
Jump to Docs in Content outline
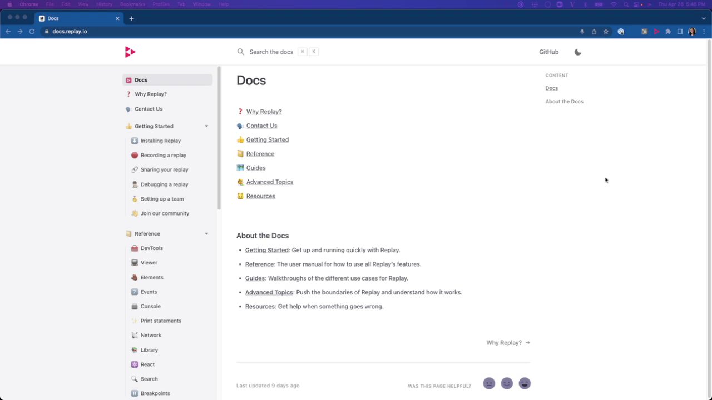pos(552,88)
